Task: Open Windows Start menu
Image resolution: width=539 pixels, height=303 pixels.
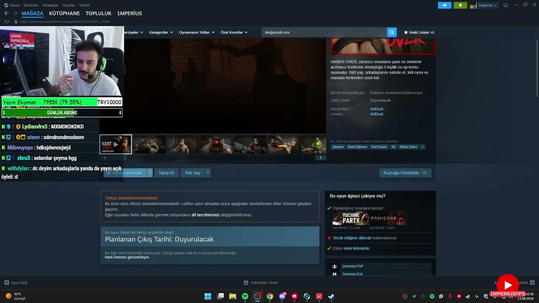Action: click(208, 296)
